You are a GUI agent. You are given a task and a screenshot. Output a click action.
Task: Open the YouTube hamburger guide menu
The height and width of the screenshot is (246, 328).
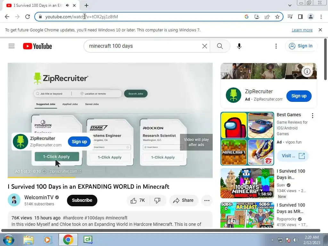(x=12, y=46)
